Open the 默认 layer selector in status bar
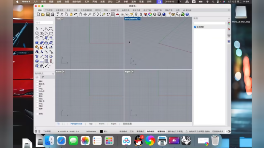The image size is (264, 148). tap(106, 131)
